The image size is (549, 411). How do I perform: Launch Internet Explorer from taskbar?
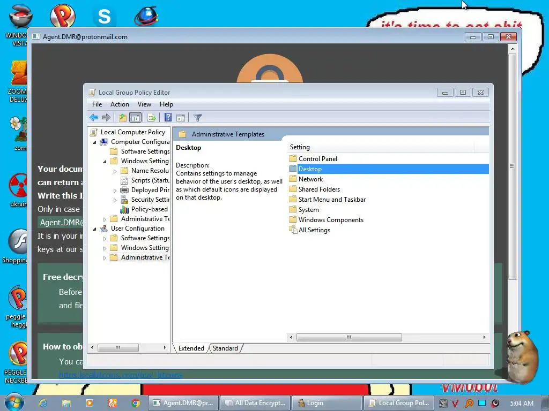[43, 403]
